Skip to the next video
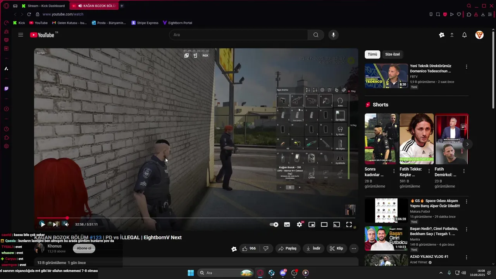This screenshot has width=496, height=279. [55, 224]
